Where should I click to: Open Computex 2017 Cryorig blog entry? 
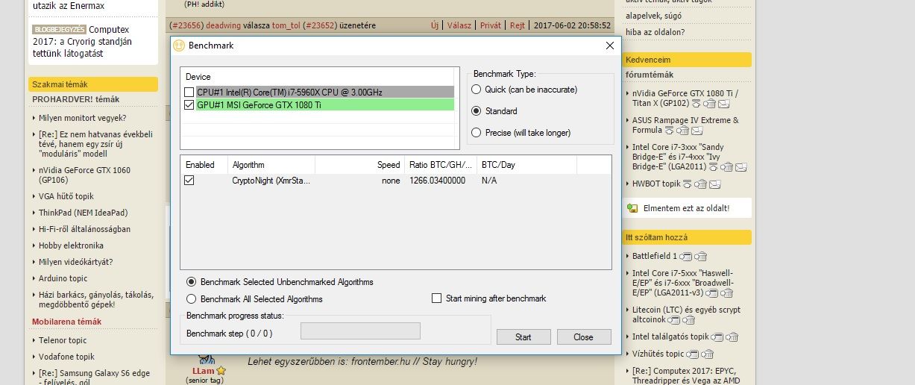pyautogui.click(x=83, y=42)
